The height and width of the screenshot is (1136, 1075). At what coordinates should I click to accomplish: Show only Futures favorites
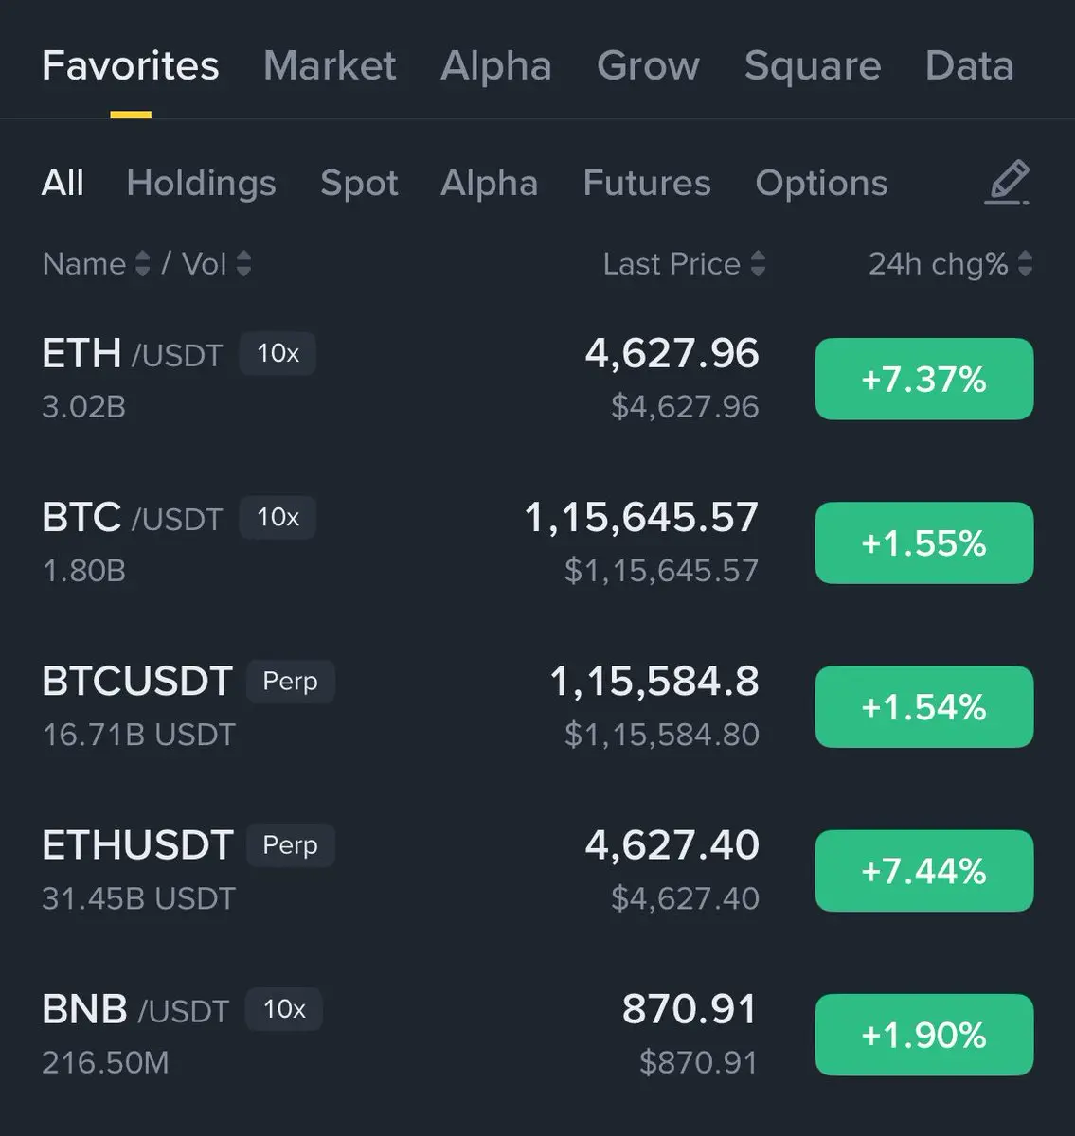click(x=647, y=183)
